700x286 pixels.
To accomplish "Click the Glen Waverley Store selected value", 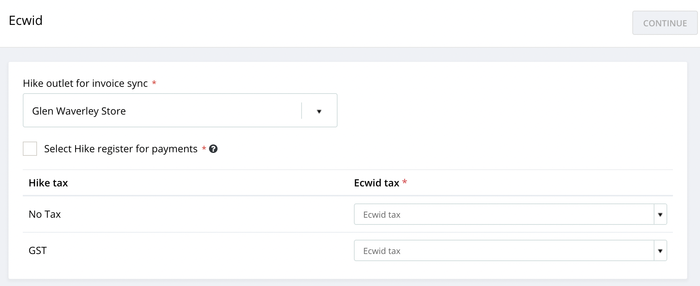I will [x=79, y=111].
